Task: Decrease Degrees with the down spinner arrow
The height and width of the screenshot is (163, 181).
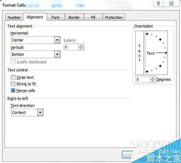Action: pos(153,81)
